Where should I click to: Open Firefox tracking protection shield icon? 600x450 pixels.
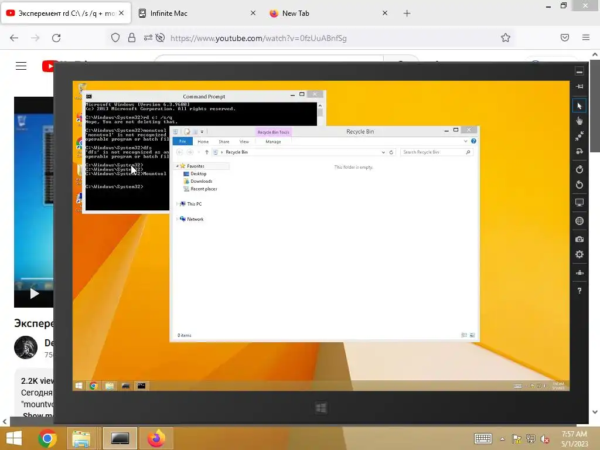pos(115,37)
